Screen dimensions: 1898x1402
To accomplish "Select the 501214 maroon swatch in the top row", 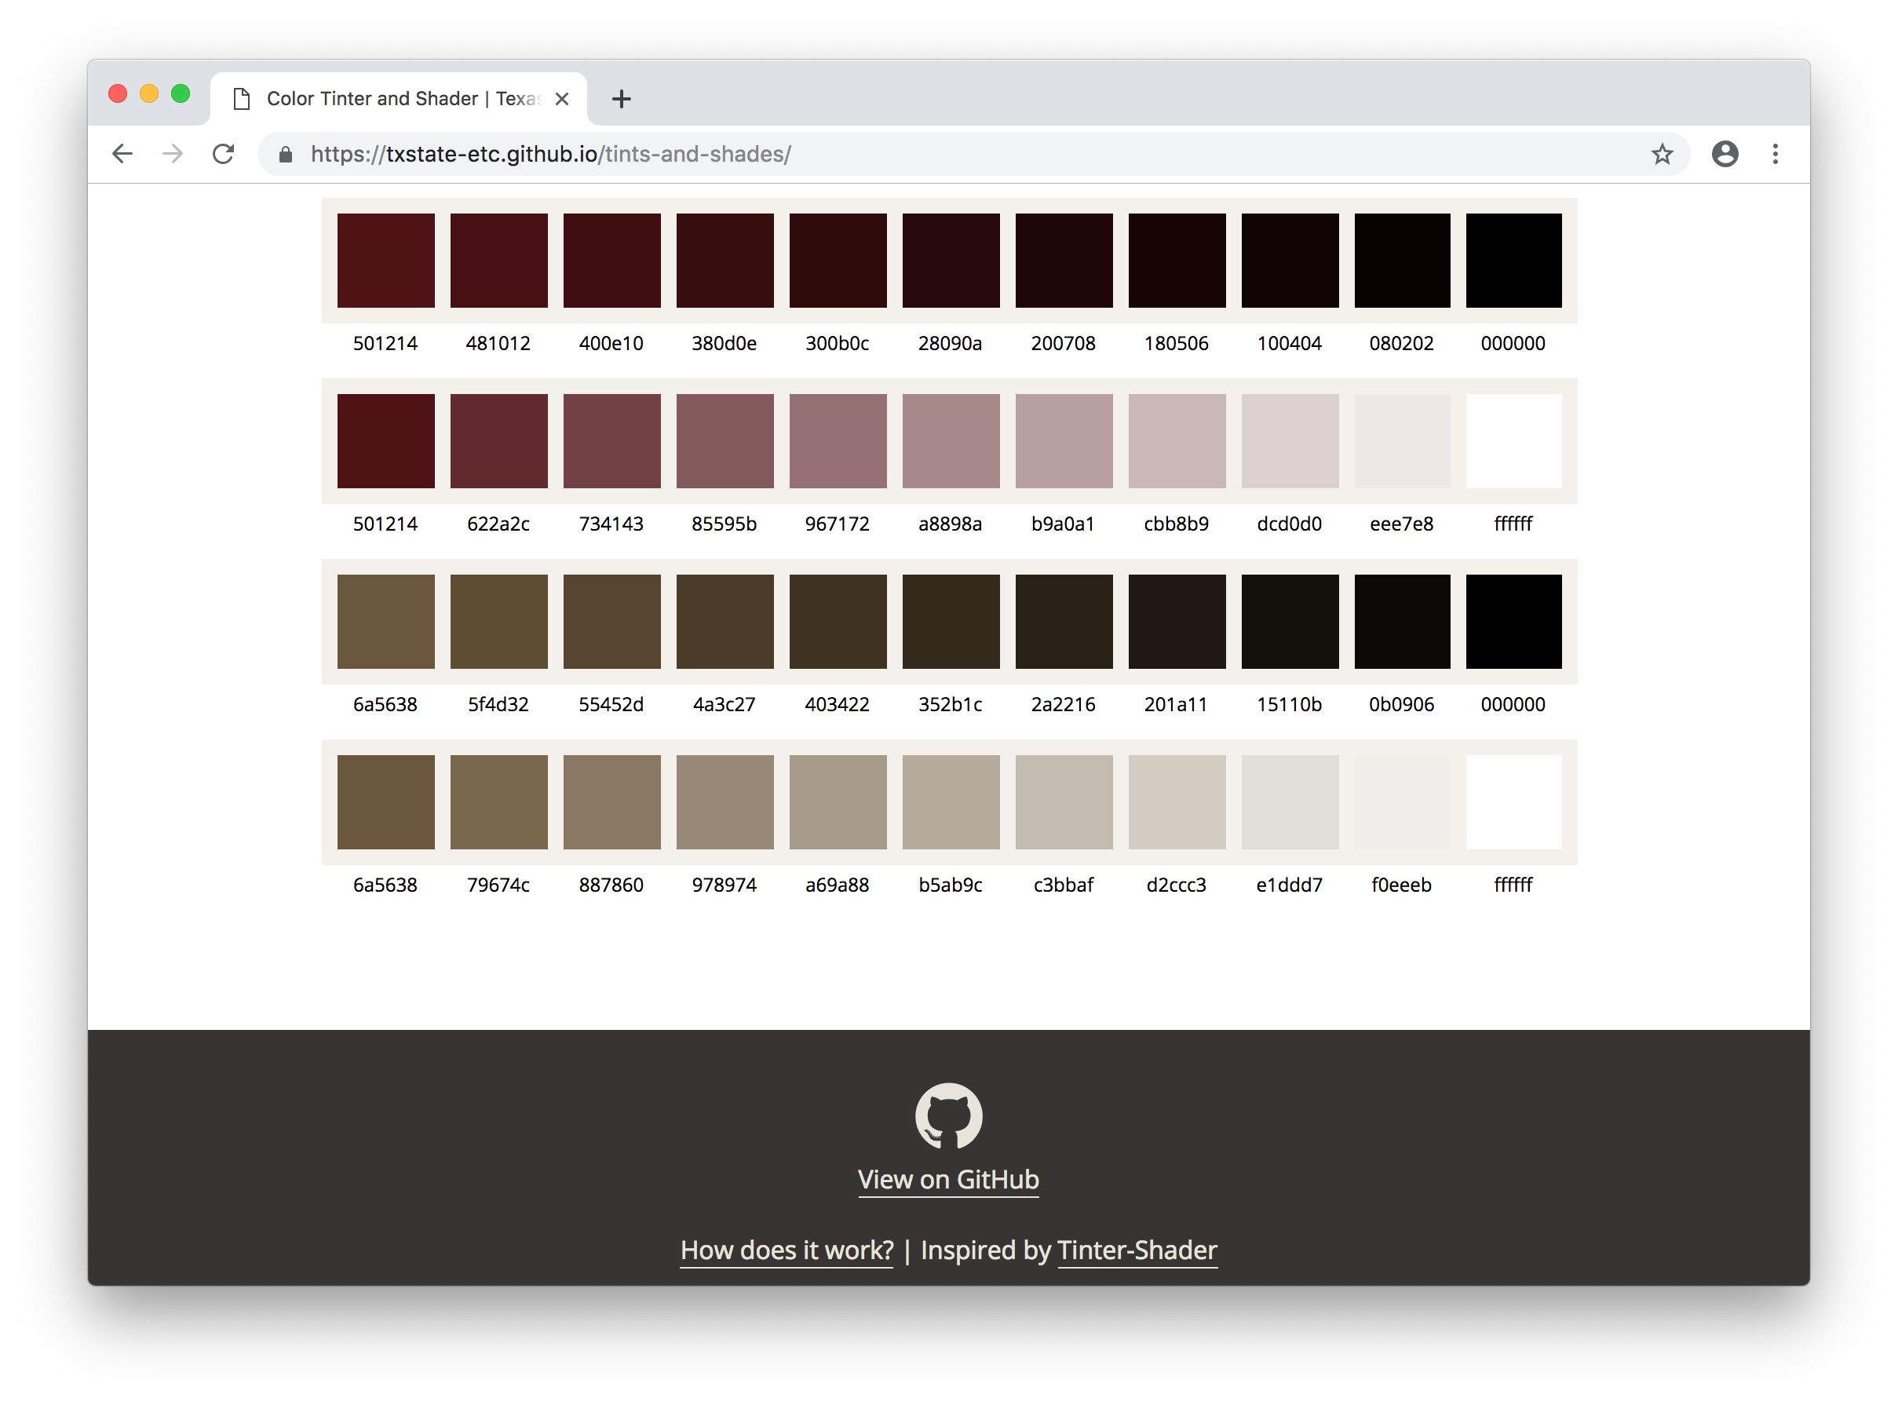I will (x=386, y=260).
